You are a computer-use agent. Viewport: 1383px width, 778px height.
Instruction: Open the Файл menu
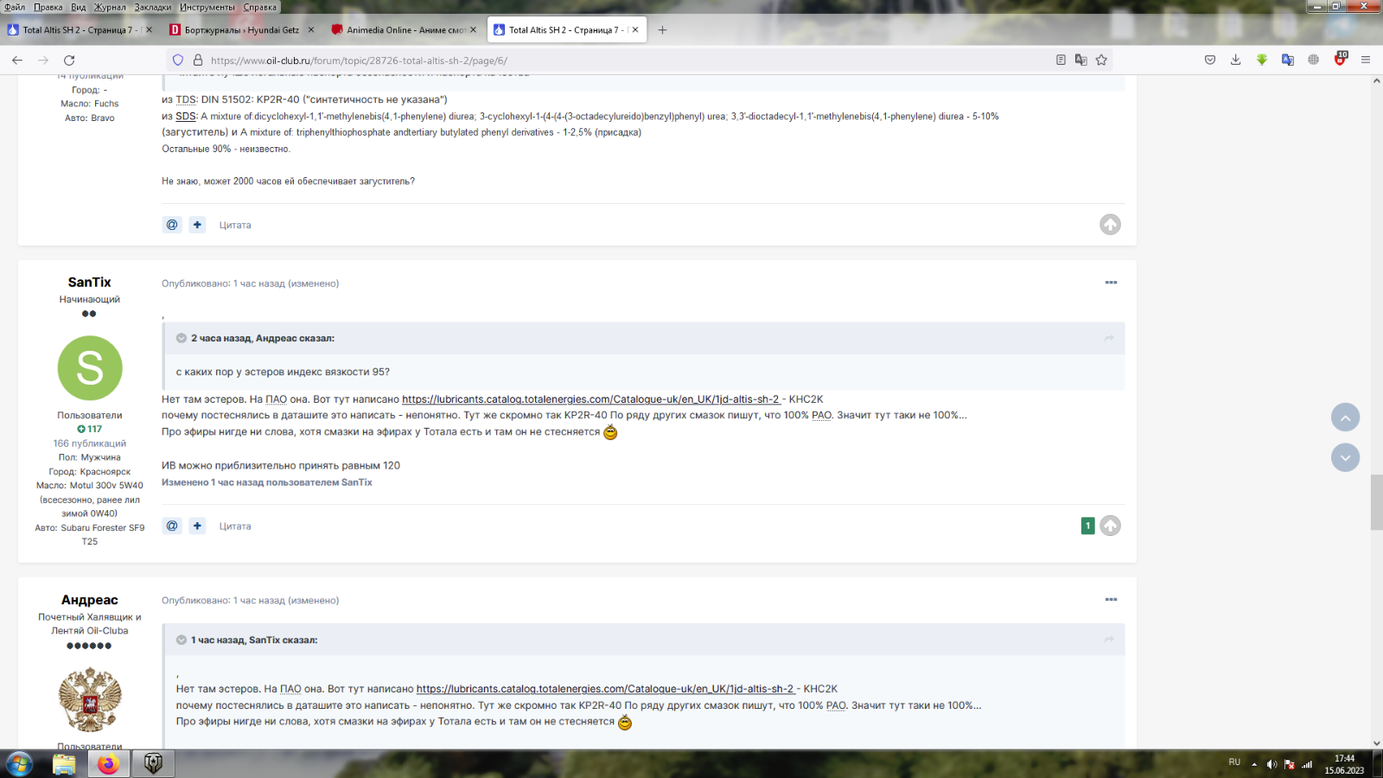point(15,7)
